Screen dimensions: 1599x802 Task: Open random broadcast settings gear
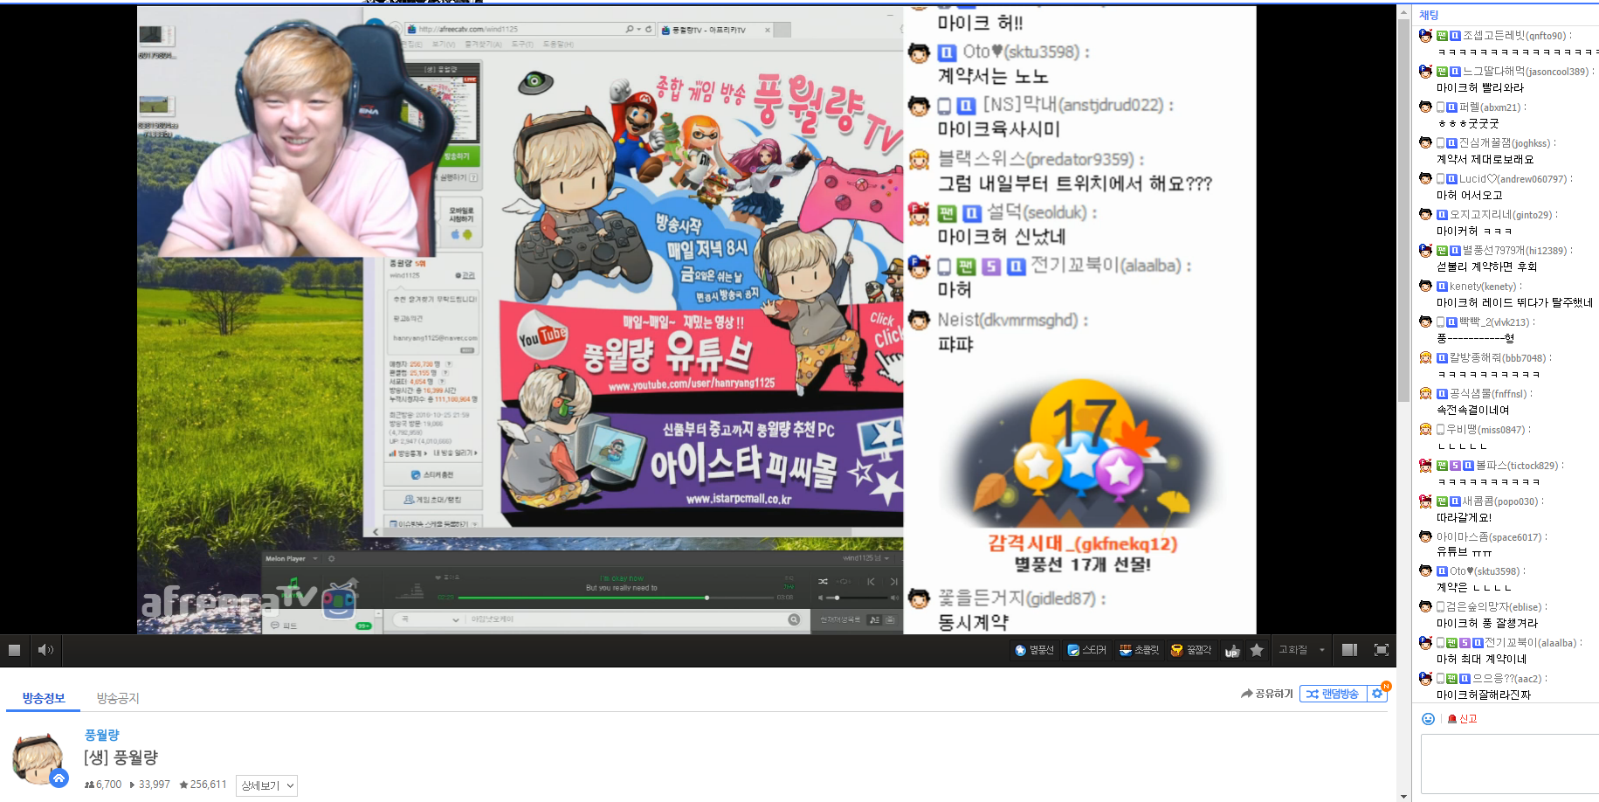click(x=1378, y=694)
